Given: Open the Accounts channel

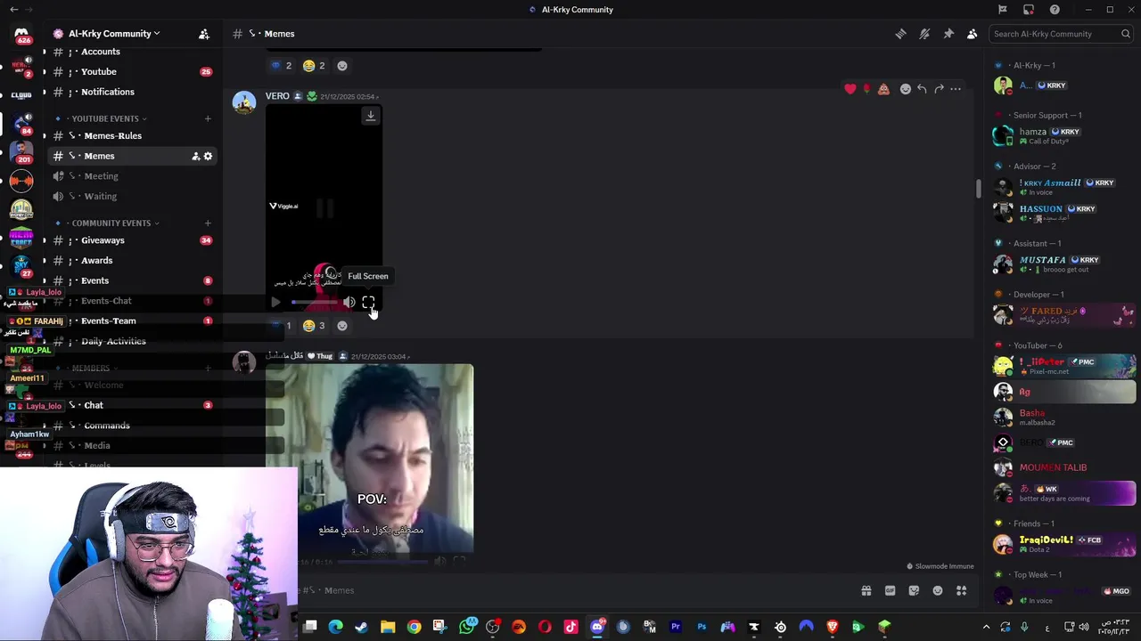Looking at the screenshot, I should [x=131, y=52].
